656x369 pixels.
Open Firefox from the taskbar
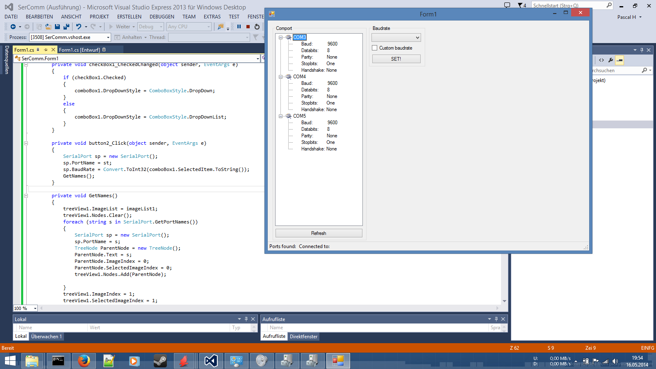coord(84,361)
